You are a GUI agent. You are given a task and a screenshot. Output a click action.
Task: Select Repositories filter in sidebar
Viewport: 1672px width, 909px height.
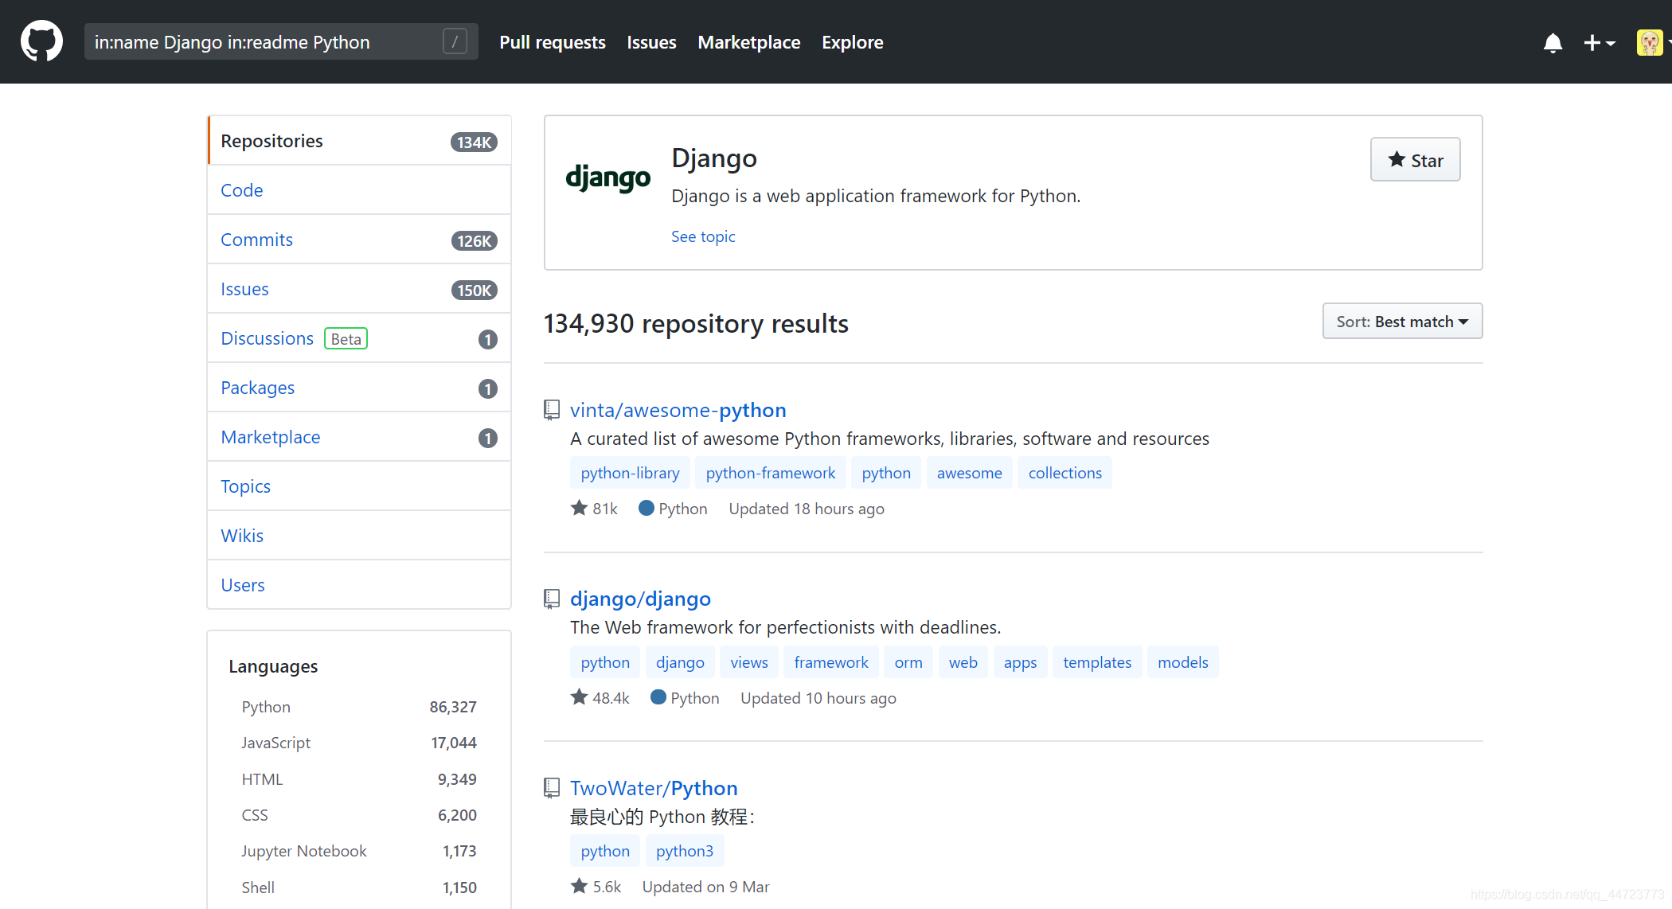pyautogui.click(x=274, y=140)
